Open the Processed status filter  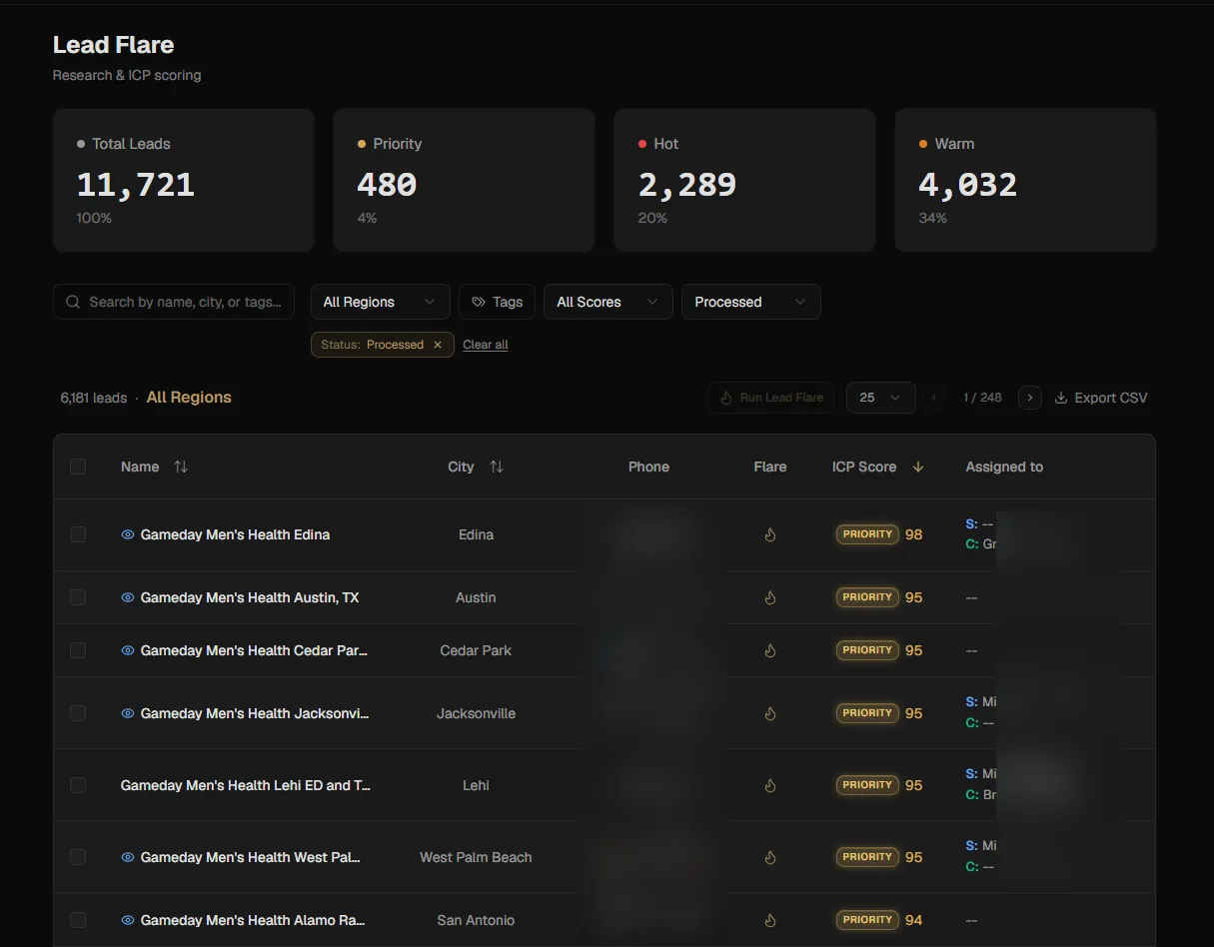pyautogui.click(x=750, y=302)
